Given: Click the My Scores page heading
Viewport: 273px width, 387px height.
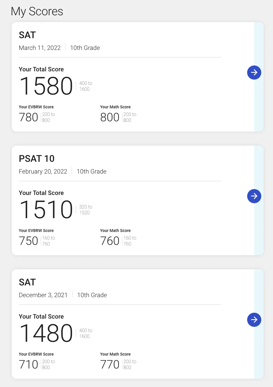Looking at the screenshot, I should [37, 11].
